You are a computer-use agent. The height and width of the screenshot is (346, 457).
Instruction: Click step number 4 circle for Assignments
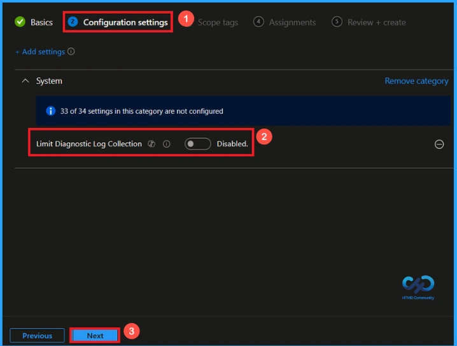coord(258,22)
